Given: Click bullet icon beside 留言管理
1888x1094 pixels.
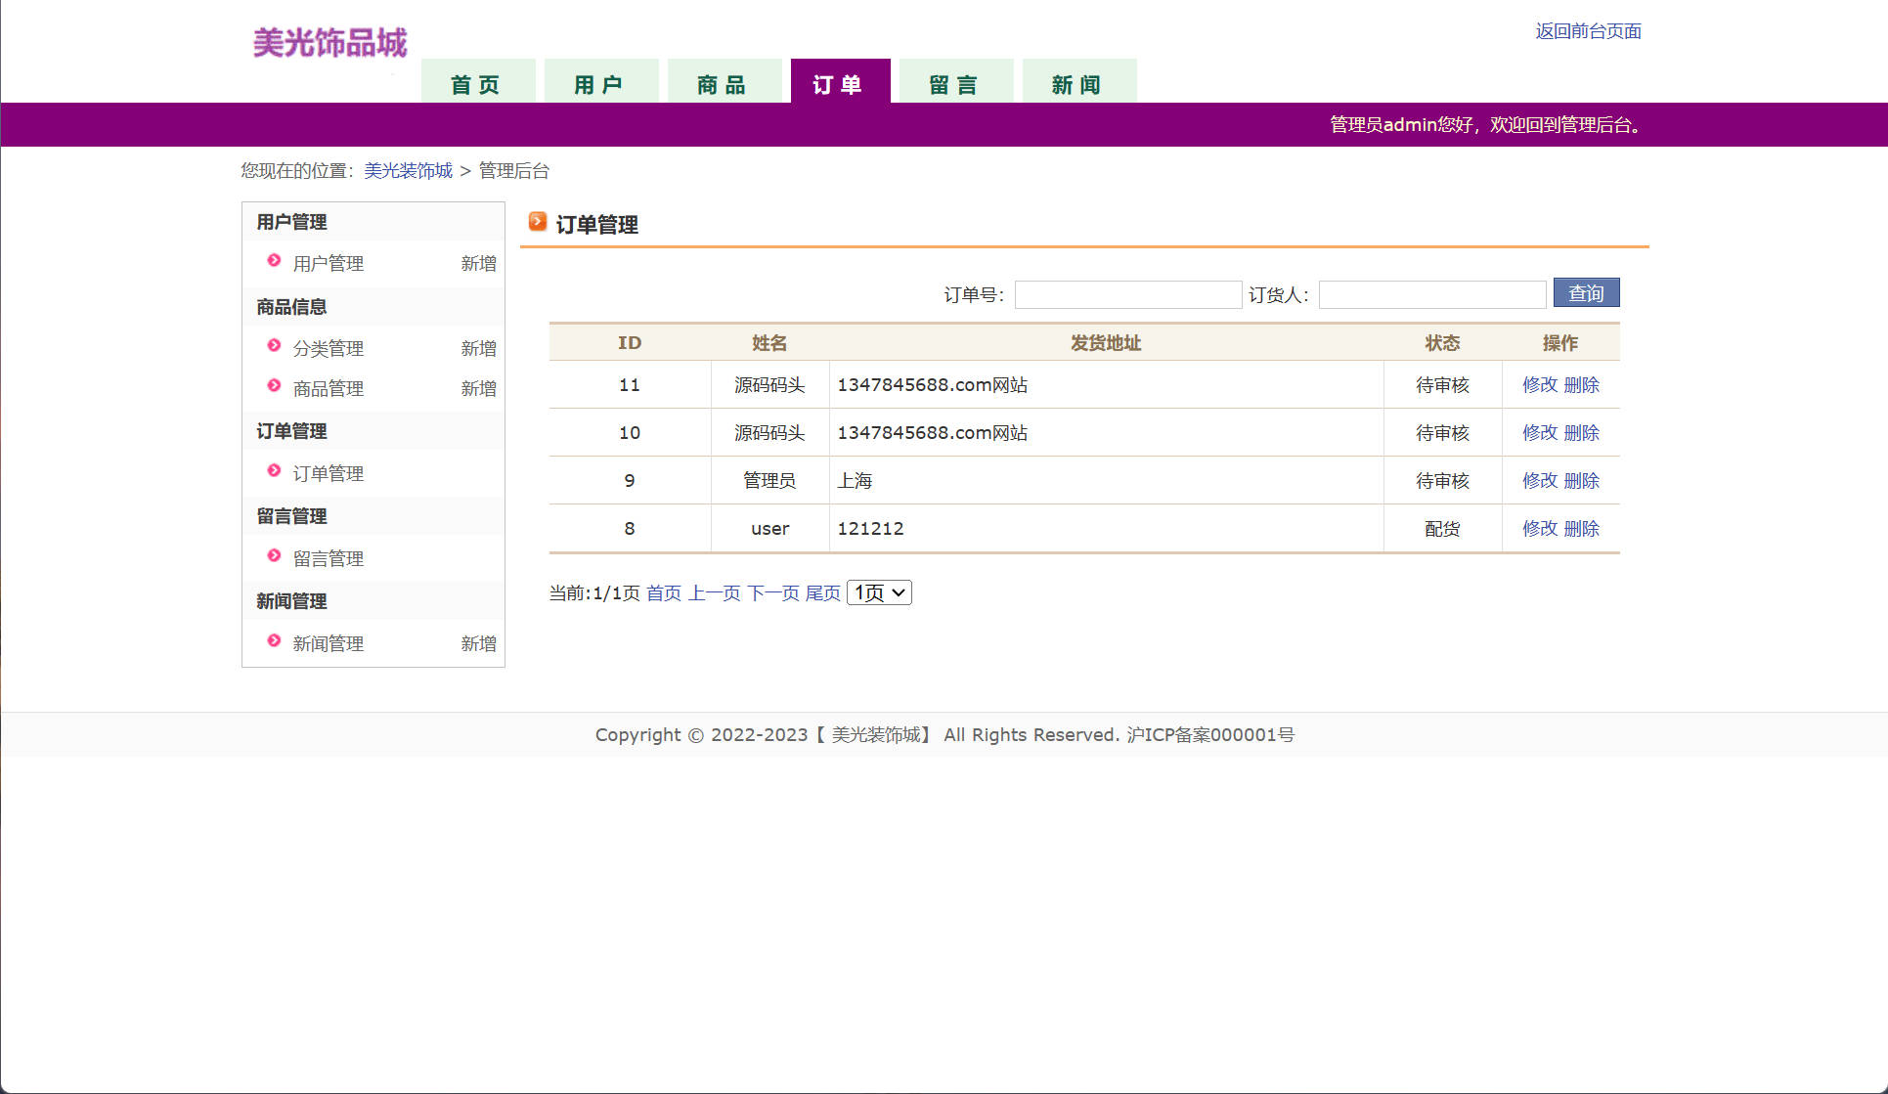Looking at the screenshot, I should pyautogui.click(x=274, y=556).
